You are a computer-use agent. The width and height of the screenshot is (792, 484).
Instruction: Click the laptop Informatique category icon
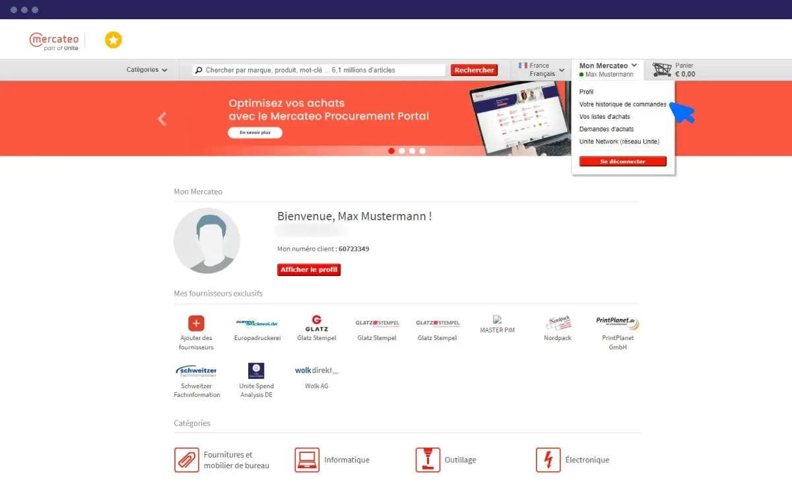(x=307, y=460)
